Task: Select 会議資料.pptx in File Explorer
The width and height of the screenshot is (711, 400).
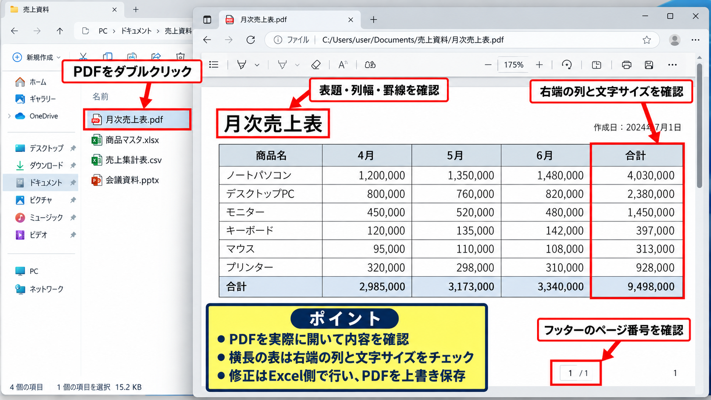Action: pos(125,180)
